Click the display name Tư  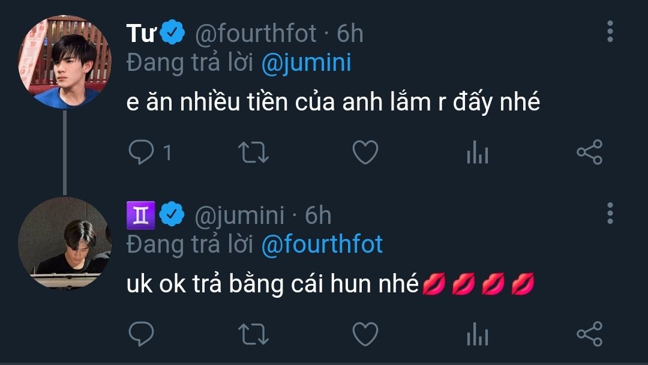[x=141, y=34]
